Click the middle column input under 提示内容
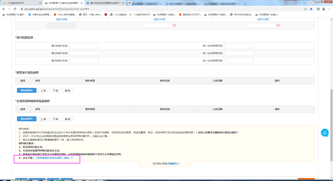This screenshot has width=333, height=181. click(158, 26)
